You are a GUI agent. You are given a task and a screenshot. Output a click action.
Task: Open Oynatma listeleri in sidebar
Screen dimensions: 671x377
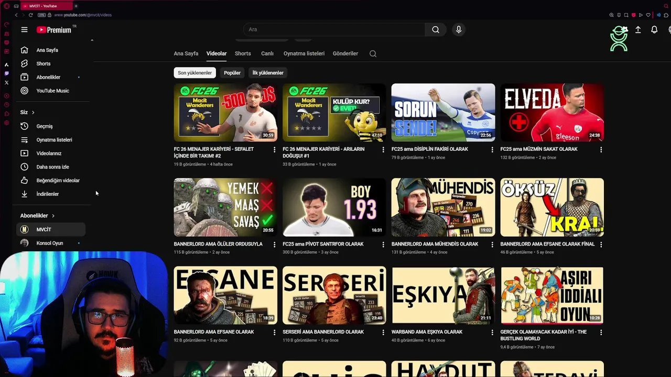click(50, 140)
